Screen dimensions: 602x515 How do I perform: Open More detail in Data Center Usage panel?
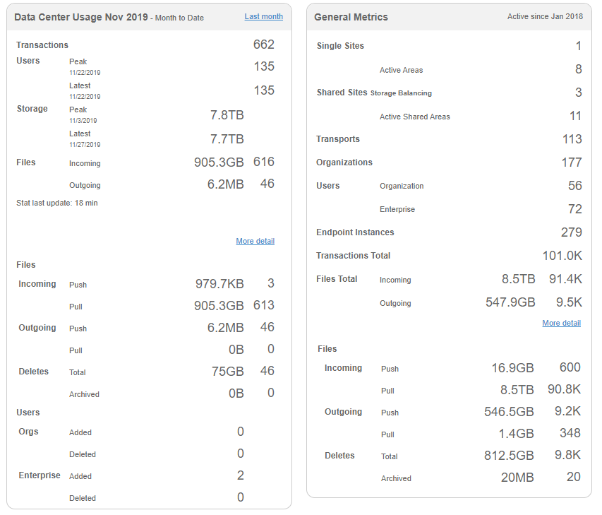pyautogui.click(x=255, y=242)
